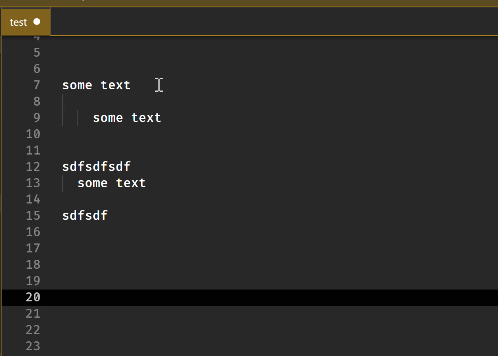Place cursor in "some text" on line 7
Image resolution: width=498 pixels, height=356 pixels.
pos(96,85)
